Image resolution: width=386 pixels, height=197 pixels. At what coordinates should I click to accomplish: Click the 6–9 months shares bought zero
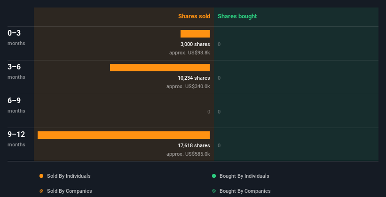click(x=219, y=112)
